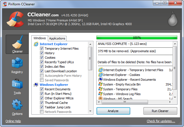
Task: Open the Registry cubes icon
Action: (17, 63)
